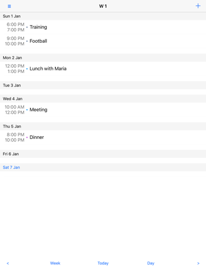The height and width of the screenshot is (270, 206).
Task: Open Lunch with Maria event
Action: (x=103, y=69)
